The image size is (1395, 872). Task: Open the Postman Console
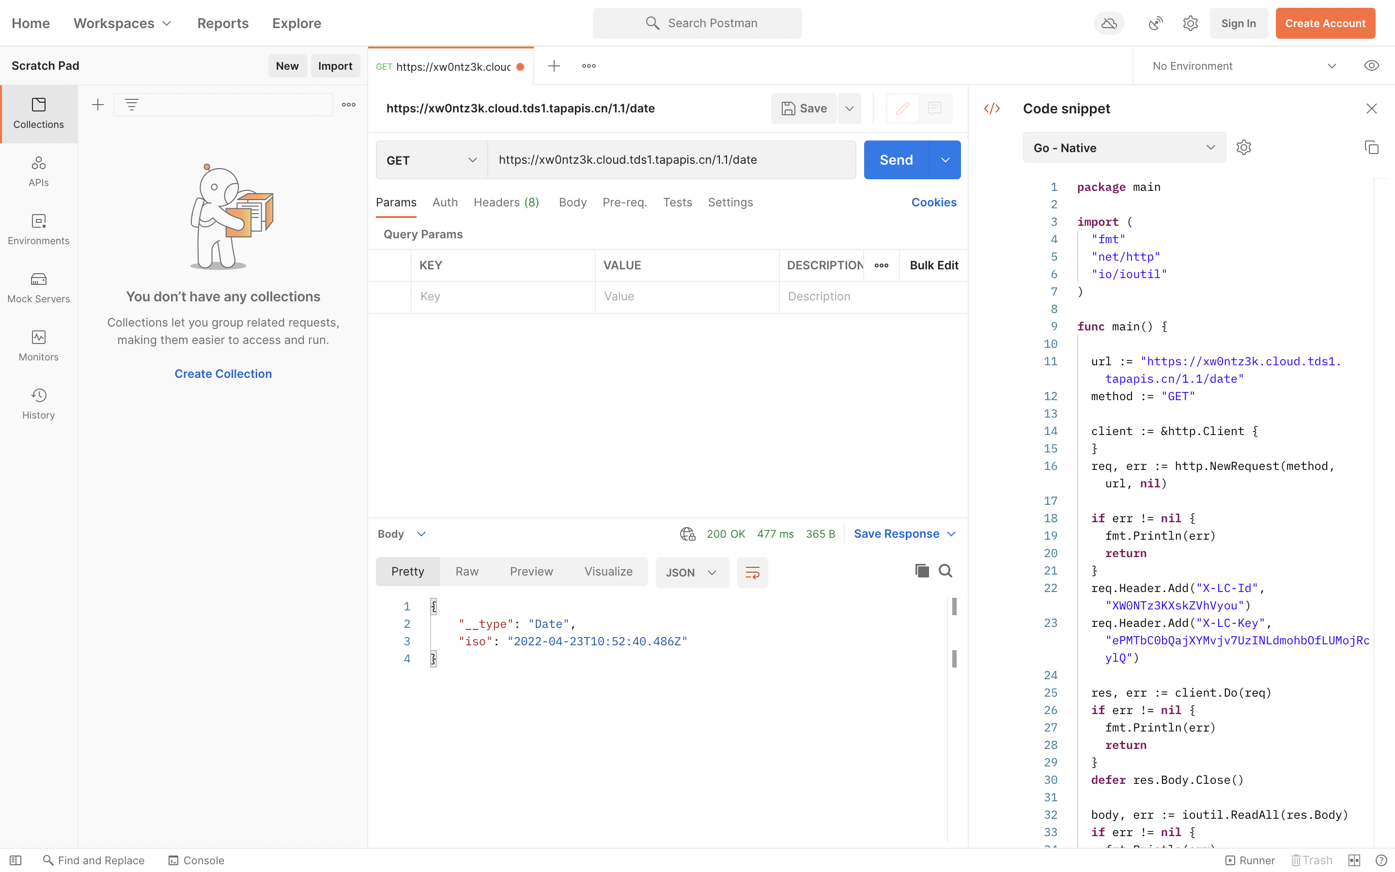tap(195, 860)
